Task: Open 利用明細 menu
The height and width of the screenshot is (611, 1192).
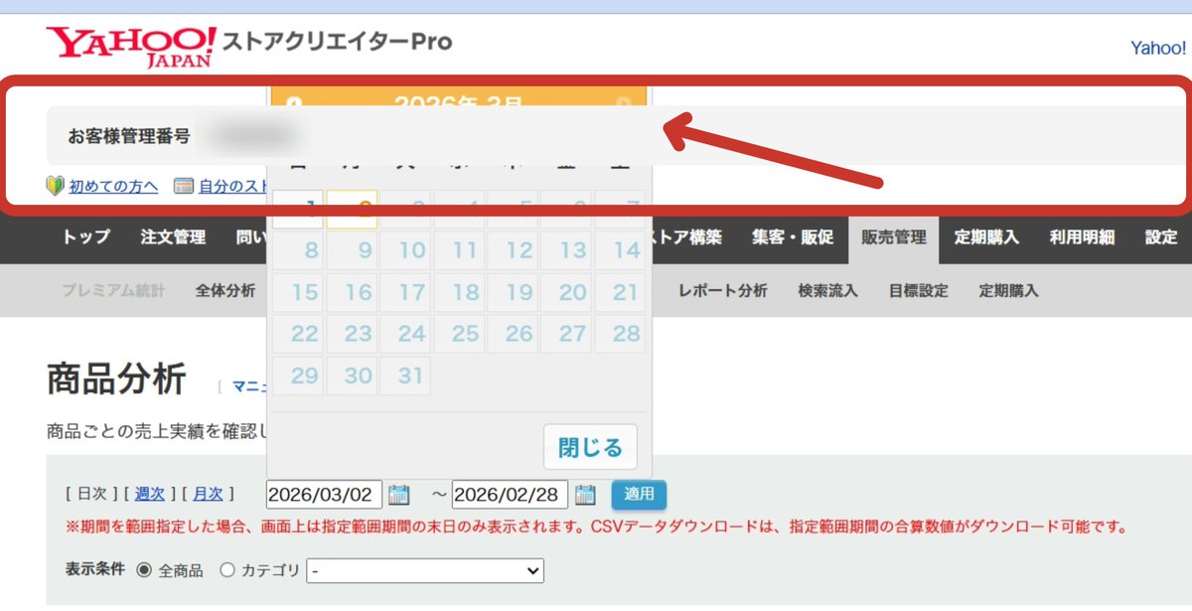Action: click(x=1082, y=237)
